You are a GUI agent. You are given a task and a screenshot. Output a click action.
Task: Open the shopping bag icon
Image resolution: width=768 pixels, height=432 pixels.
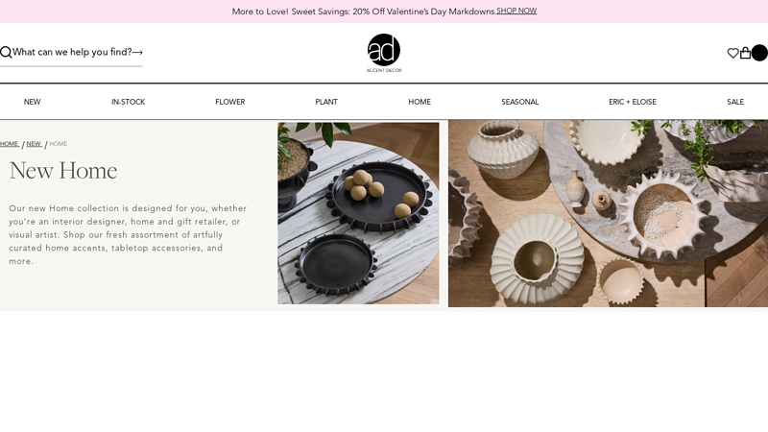pyautogui.click(x=745, y=53)
